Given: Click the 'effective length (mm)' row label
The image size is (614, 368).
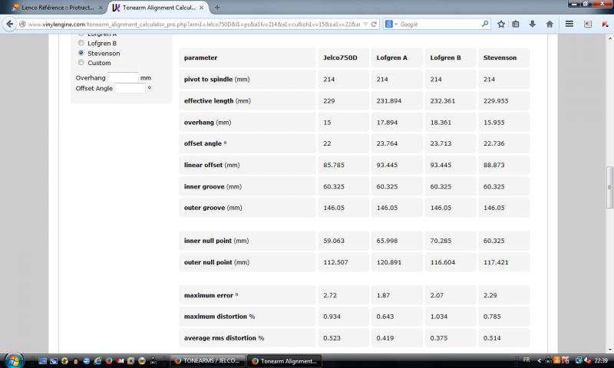Looking at the screenshot, I should (x=217, y=101).
